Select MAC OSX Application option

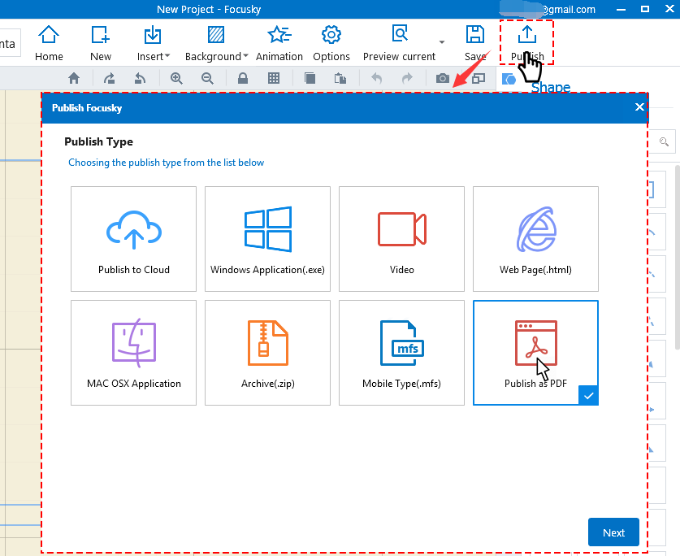pos(133,353)
